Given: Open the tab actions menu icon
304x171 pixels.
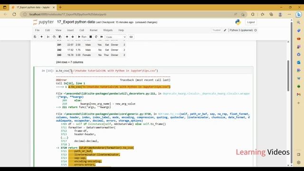Looking at the screenshot, I should pos(5,8).
